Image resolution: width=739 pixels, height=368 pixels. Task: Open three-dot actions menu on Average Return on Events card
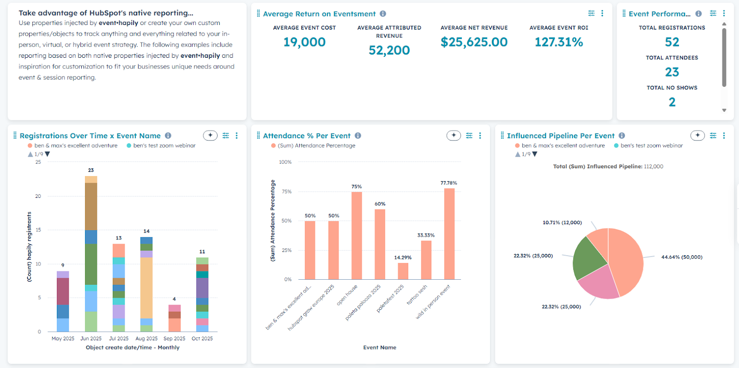[x=602, y=13]
